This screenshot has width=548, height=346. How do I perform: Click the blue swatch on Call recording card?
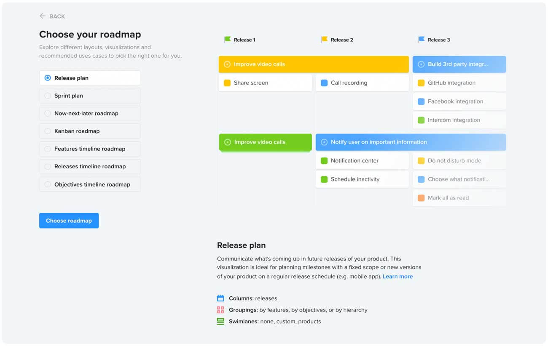[324, 83]
